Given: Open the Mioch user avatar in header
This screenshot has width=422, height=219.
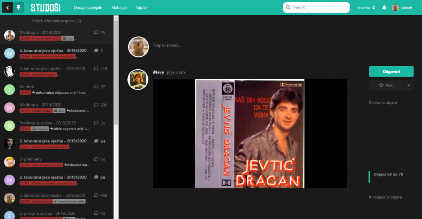Looking at the screenshot, I should (395, 8).
